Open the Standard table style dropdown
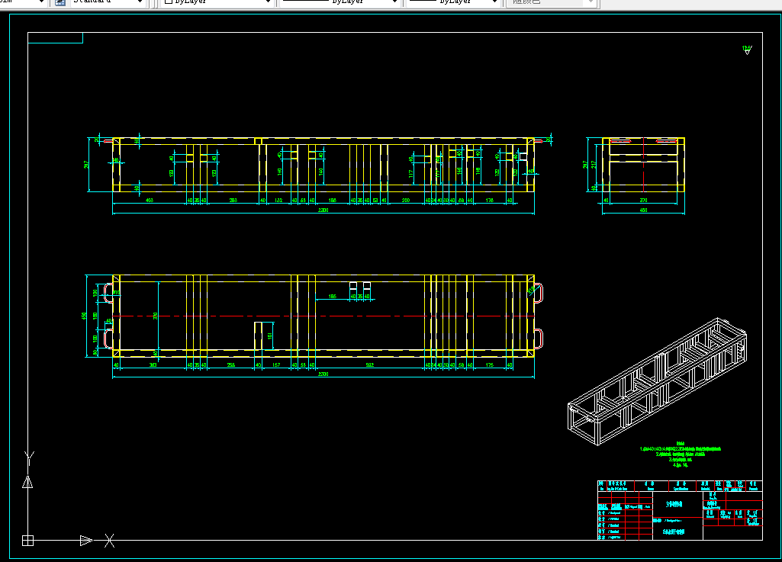This screenshot has height=562, width=782. pyautogui.click(x=108, y=2)
